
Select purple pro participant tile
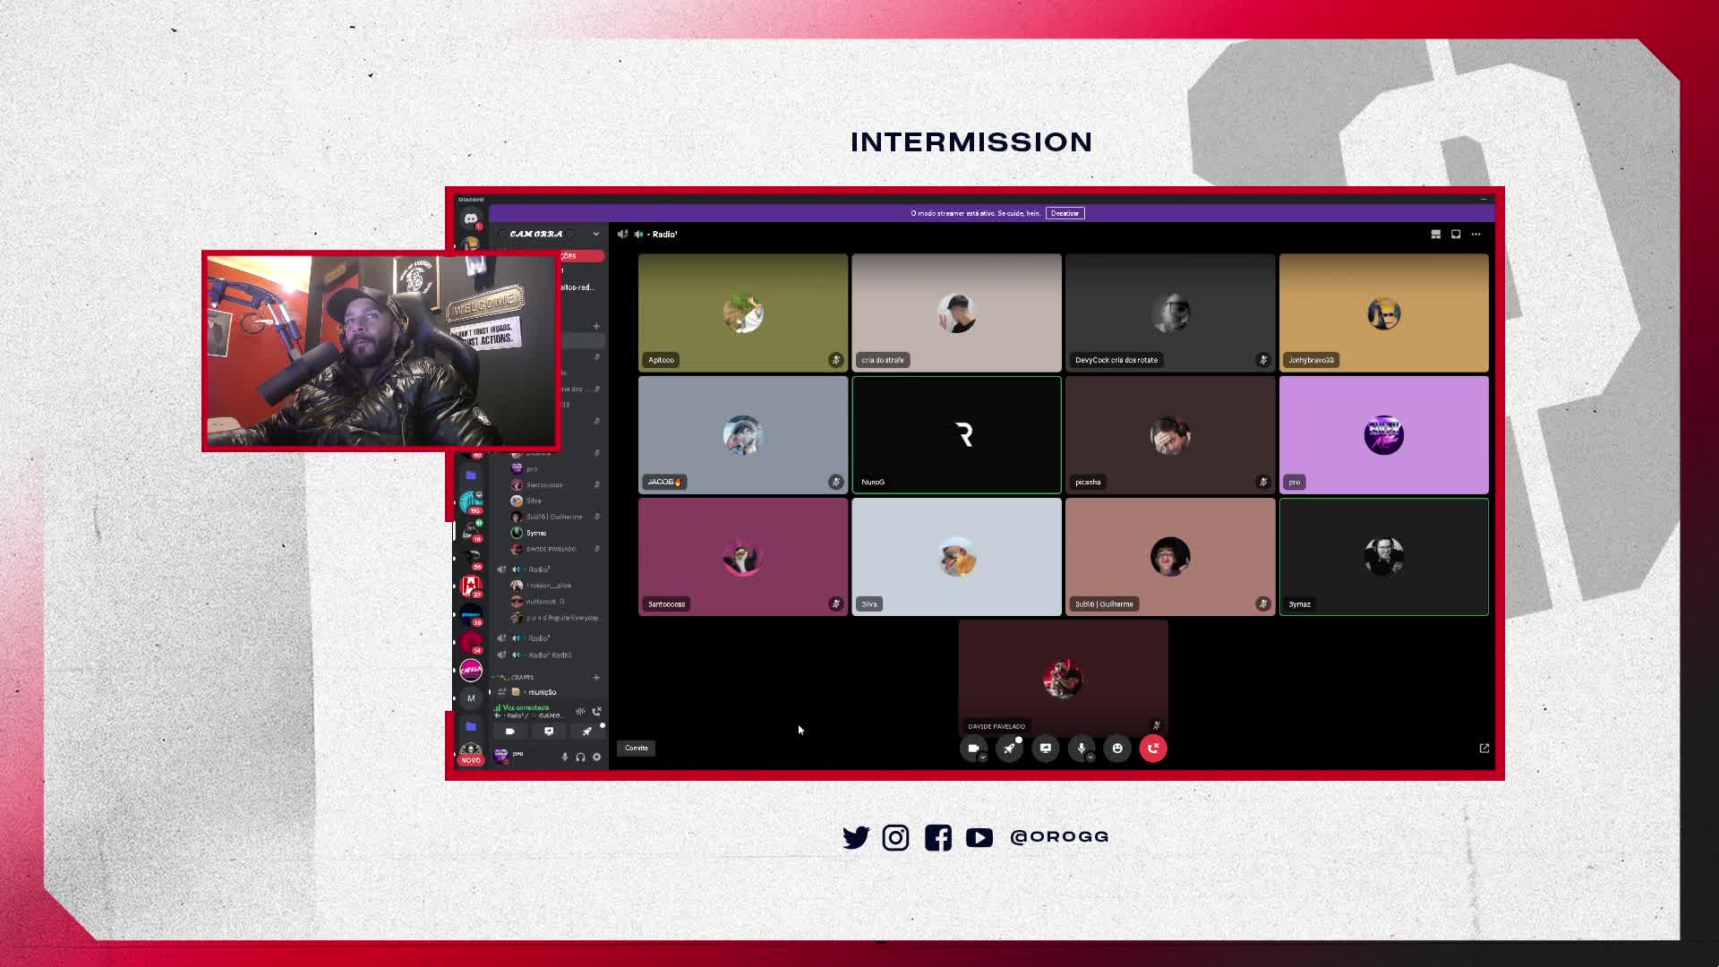coord(1384,435)
